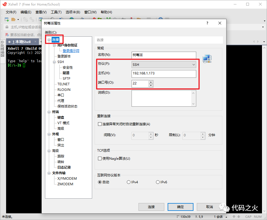Collapse the 高级 category tree node
The image size is (267, 220).
click(x=49, y=151)
